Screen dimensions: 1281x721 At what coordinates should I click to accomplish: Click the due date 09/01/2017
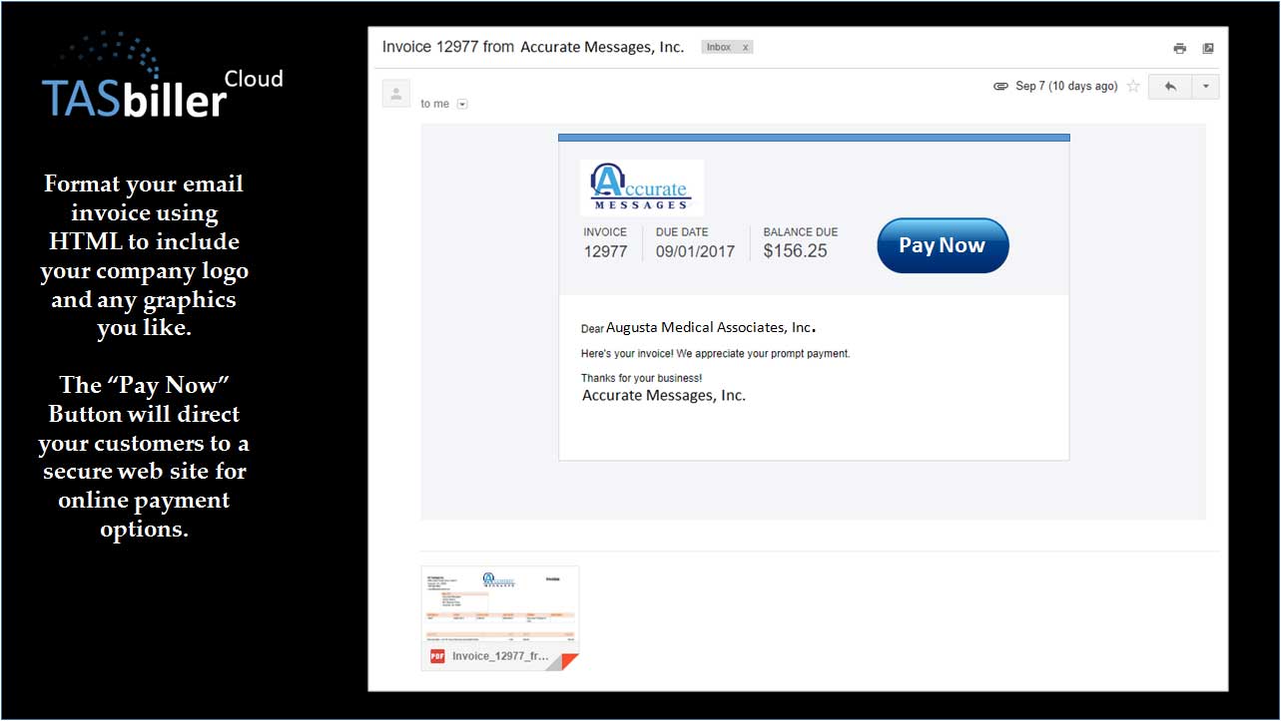(x=695, y=251)
